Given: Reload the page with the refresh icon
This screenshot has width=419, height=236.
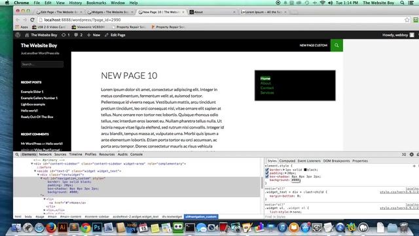Looking at the screenshot, I should pyautogui.click(x=32, y=20).
